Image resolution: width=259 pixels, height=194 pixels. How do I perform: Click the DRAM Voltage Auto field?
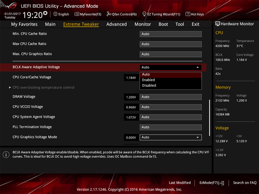coord(171,97)
